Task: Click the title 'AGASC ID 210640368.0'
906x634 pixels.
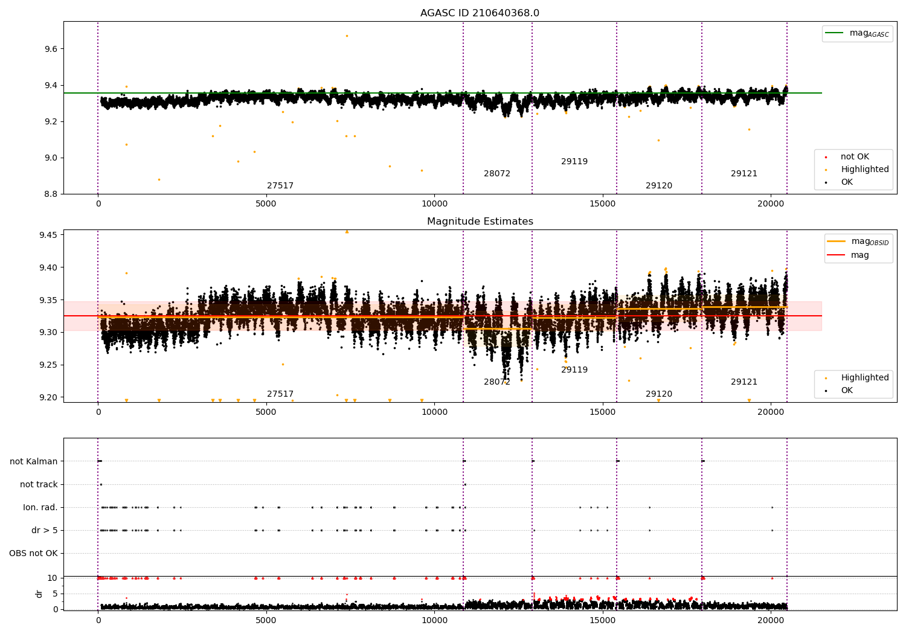Action: click(x=480, y=13)
